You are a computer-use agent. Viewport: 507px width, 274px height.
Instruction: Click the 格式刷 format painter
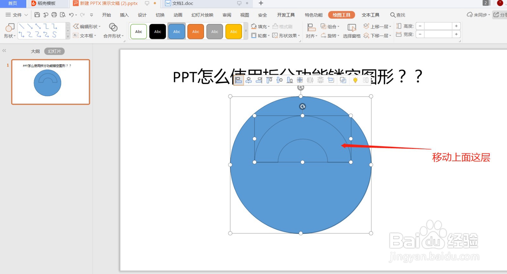click(x=282, y=26)
